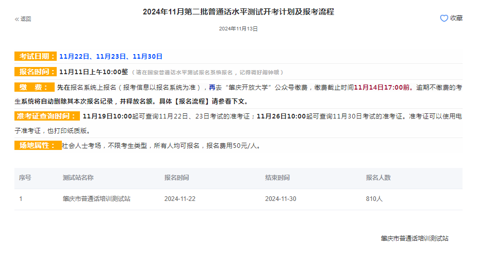Click the orange 考试日期 label
The image size is (479, 253).
pos(35,56)
